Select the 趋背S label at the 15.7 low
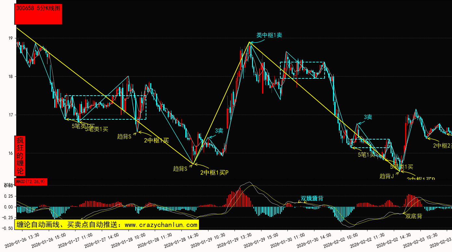Viewport: 452px width, 252px height. pos(180,169)
